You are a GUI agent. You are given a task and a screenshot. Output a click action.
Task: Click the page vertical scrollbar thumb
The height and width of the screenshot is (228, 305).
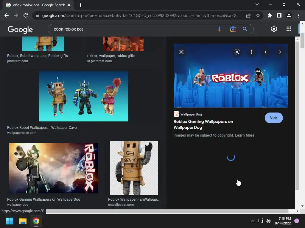(302, 40)
